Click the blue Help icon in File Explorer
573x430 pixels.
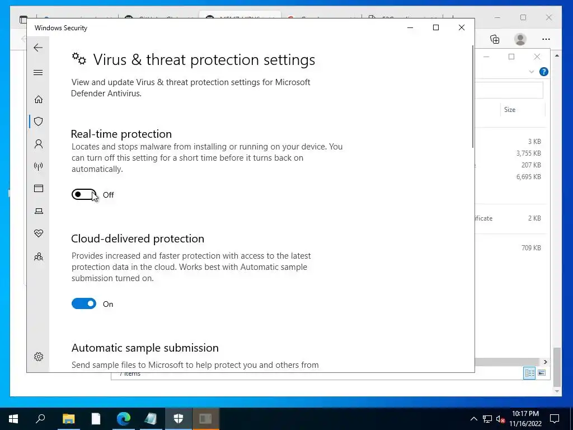[x=544, y=72]
